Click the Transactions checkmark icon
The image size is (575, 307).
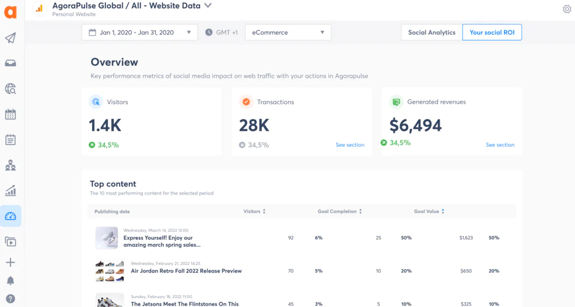coord(246,102)
